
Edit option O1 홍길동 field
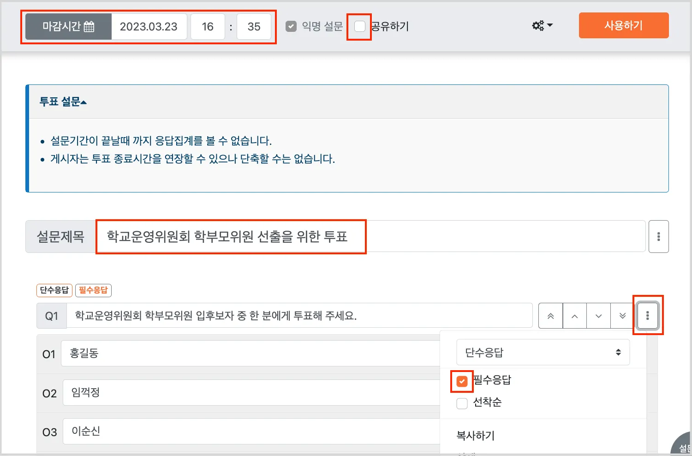point(251,354)
